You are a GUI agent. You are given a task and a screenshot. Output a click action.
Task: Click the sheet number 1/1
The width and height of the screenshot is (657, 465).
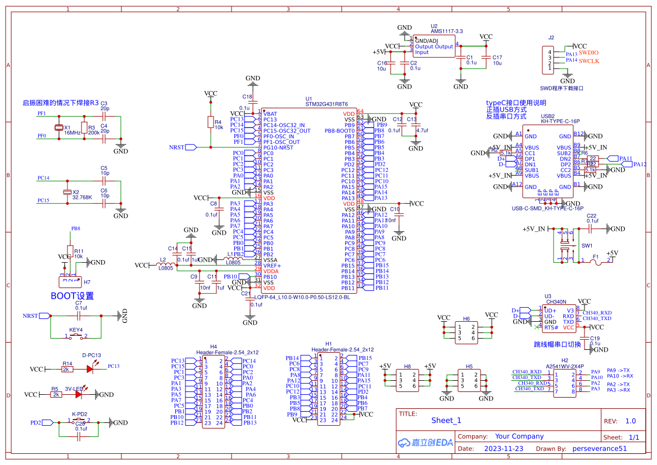[x=634, y=437]
